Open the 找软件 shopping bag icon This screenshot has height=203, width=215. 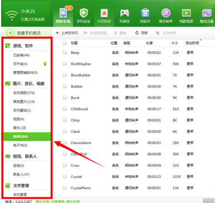point(145,13)
